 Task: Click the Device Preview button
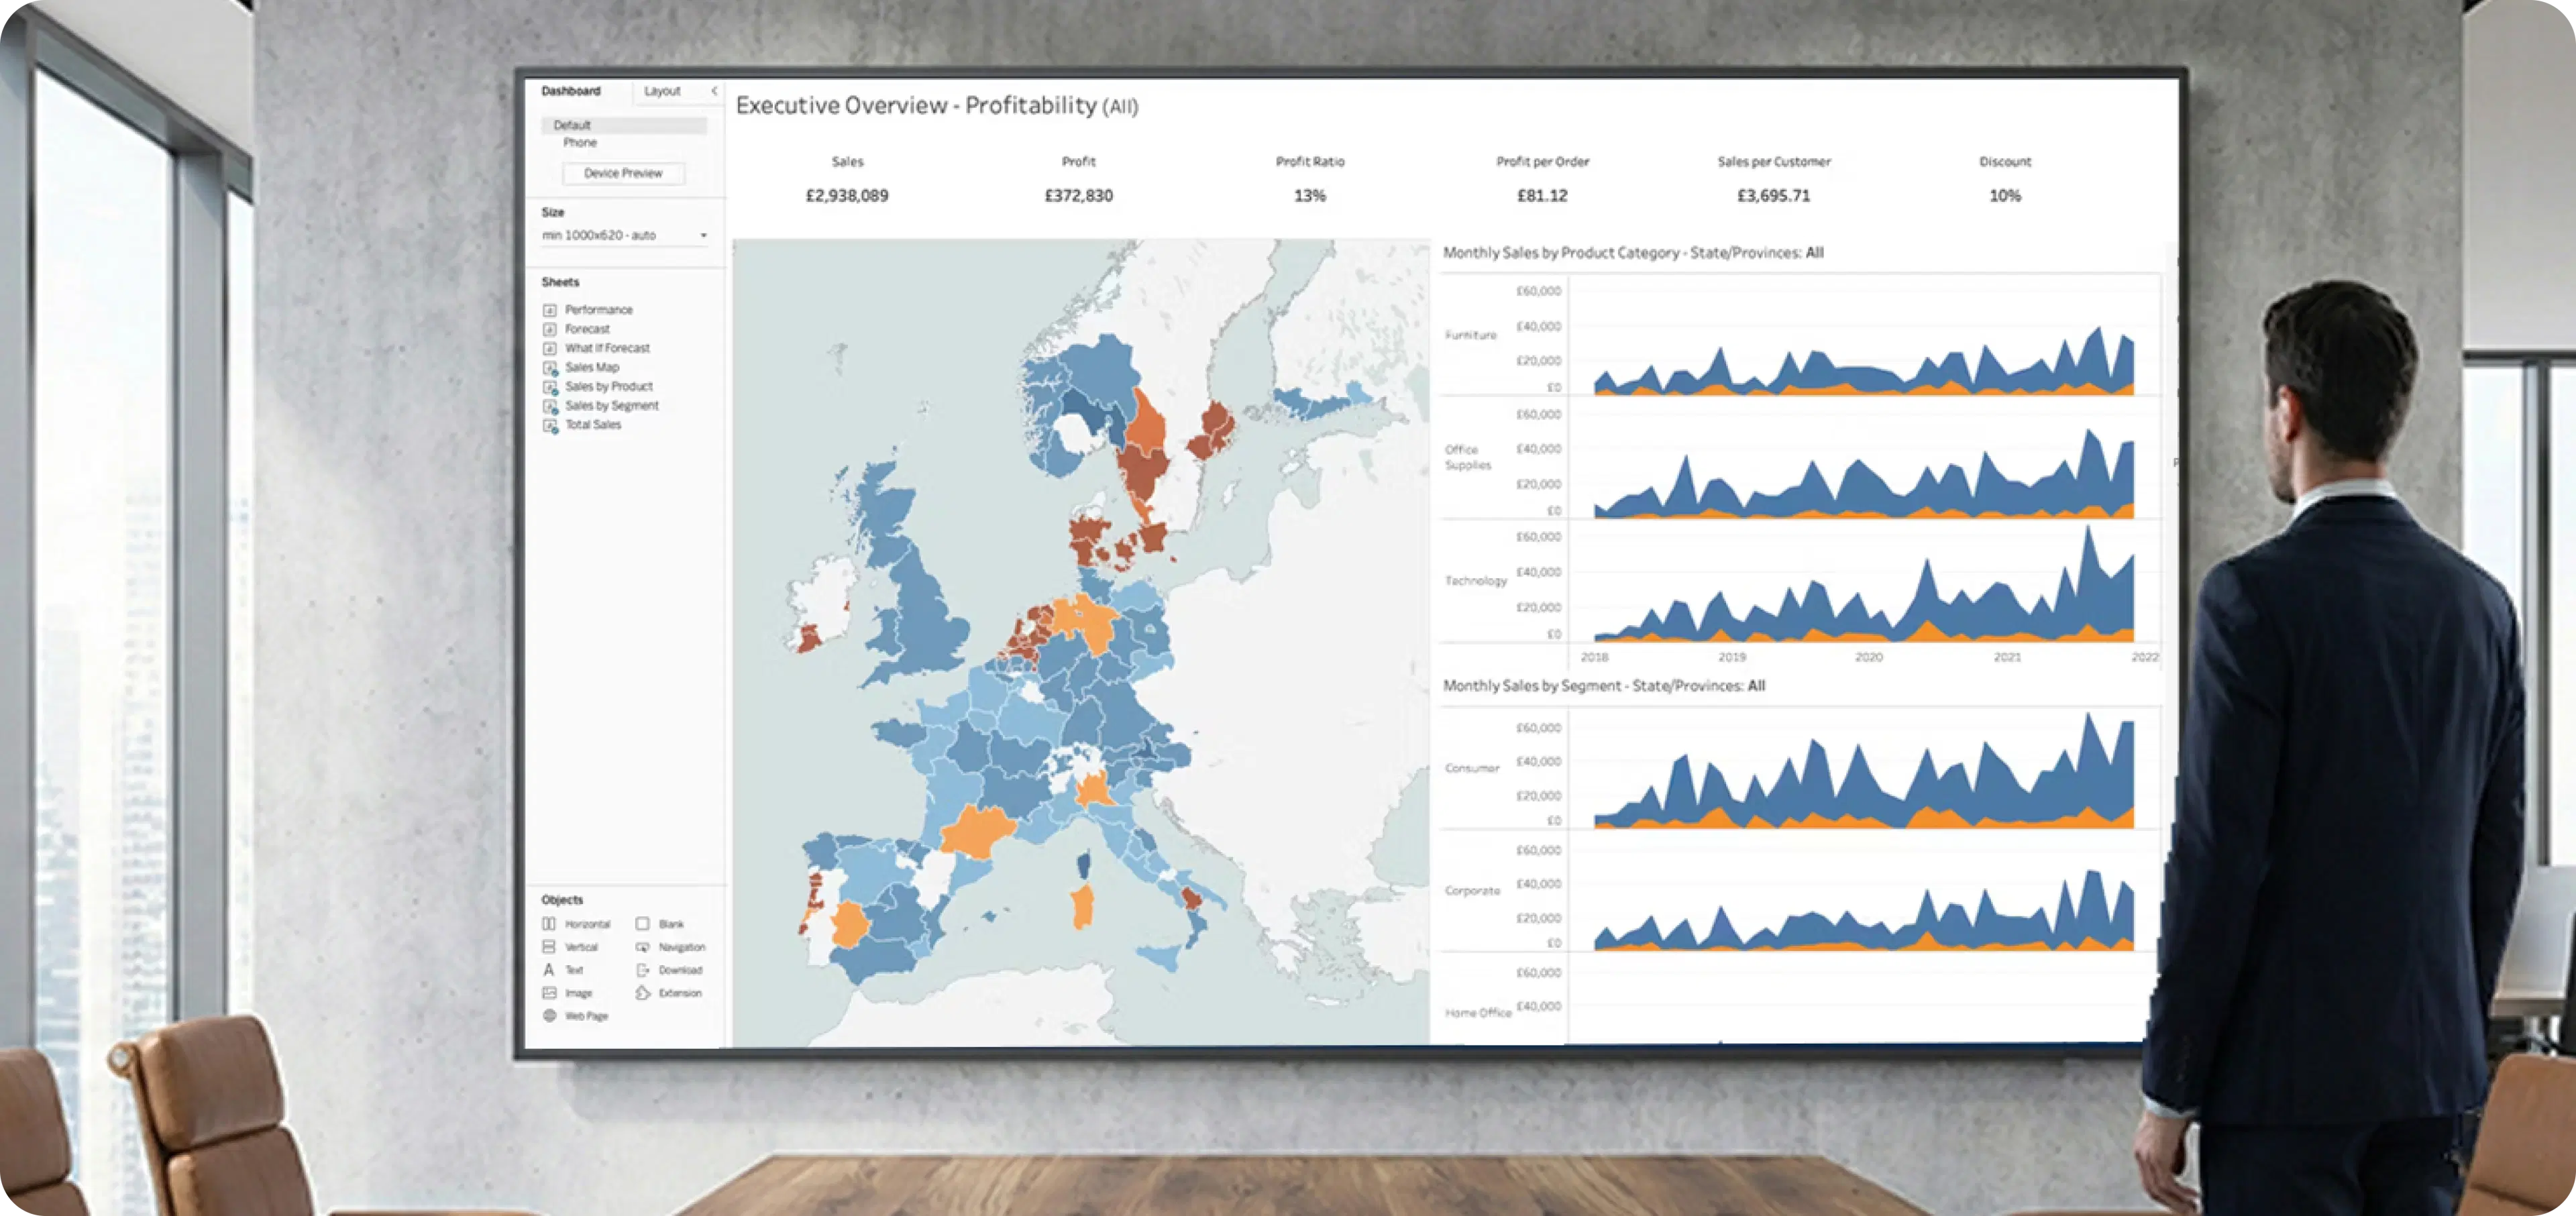pos(623,173)
